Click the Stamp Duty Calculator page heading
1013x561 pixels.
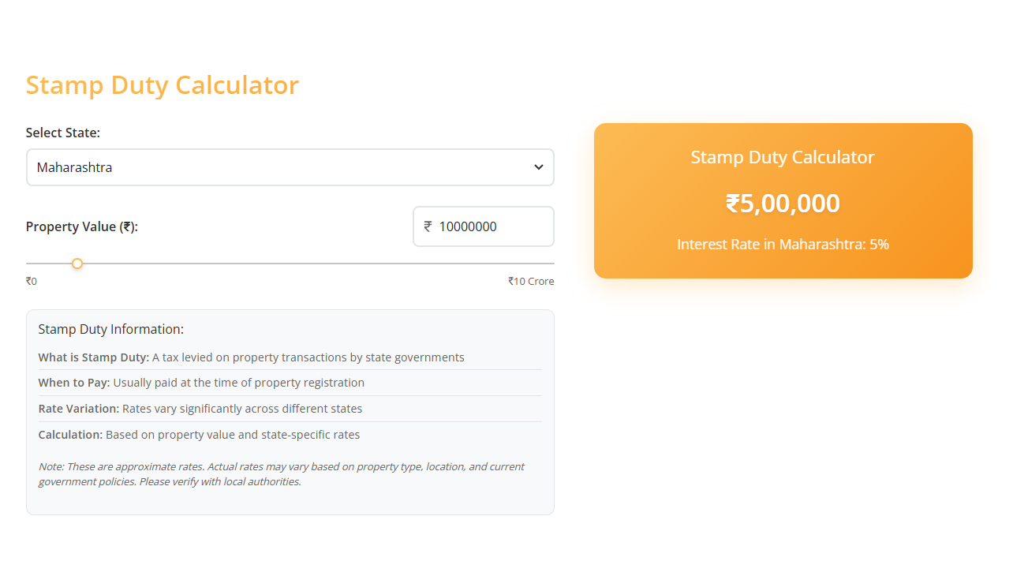tap(163, 84)
